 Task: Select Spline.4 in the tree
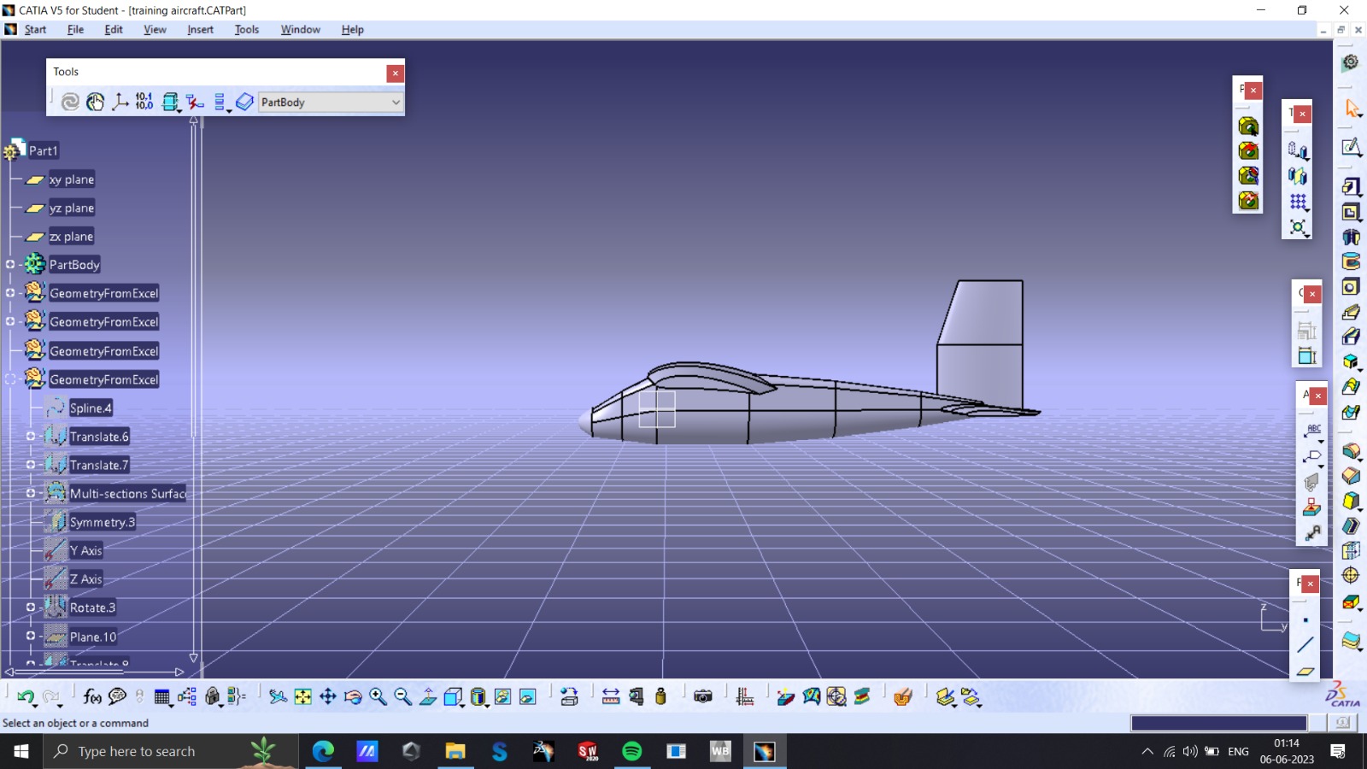point(91,408)
